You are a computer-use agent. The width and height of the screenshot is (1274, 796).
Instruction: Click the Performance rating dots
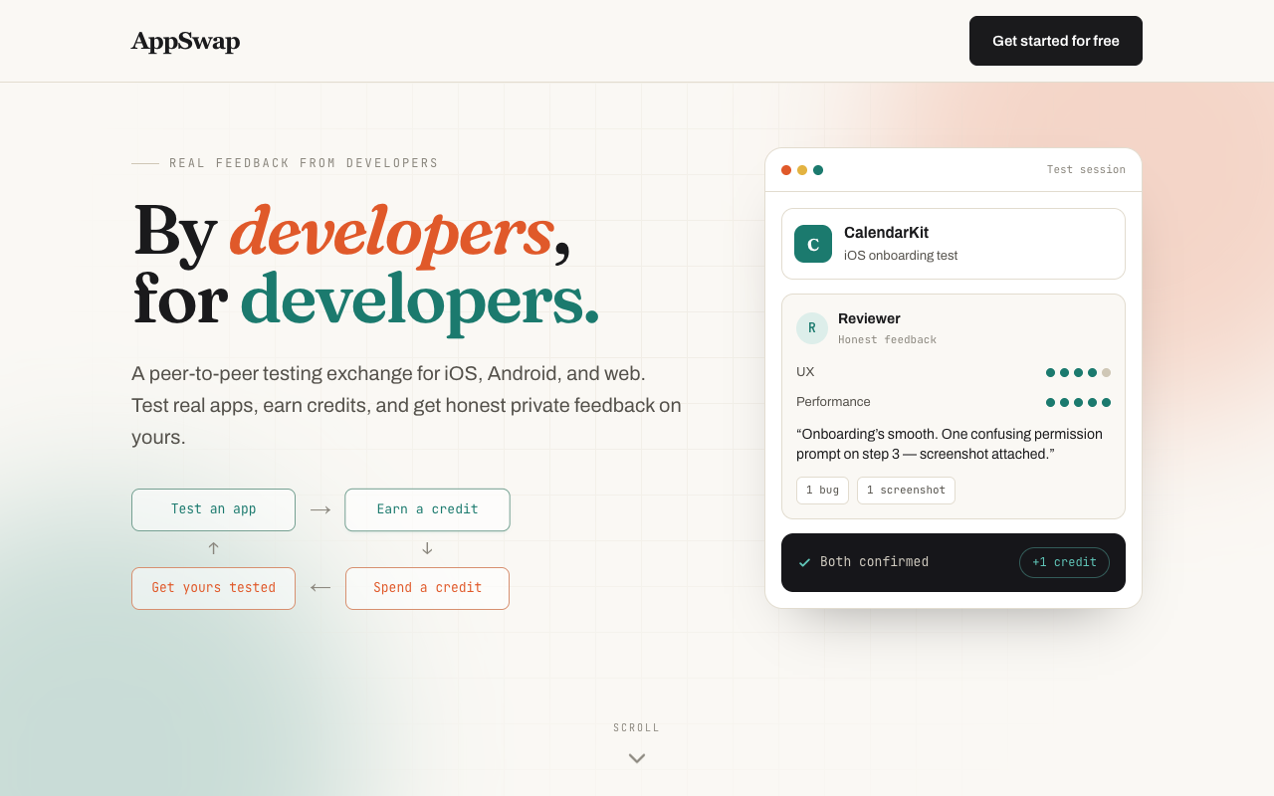1078,403
